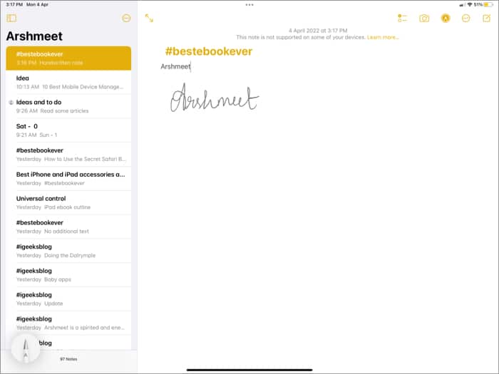Image resolution: width=499 pixels, height=374 pixels.
Task: Tap the handwritten Arshmeet signature drawing
Action: (x=215, y=98)
